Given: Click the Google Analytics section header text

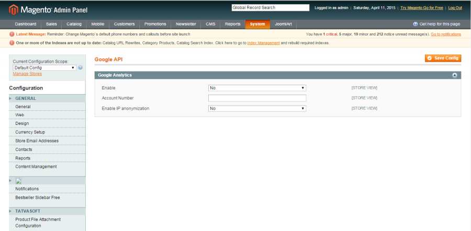Looking at the screenshot, I should [x=115, y=75].
